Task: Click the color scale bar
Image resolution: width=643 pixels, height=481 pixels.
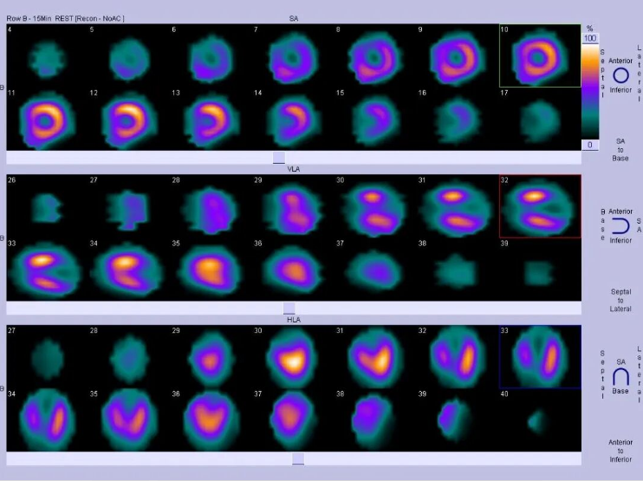Action: coord(591,91)
